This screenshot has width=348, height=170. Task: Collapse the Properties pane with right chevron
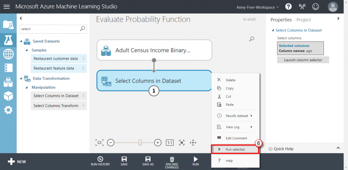click(338, 19)
